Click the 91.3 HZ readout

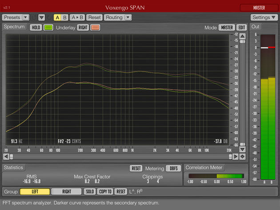pyautogui.click(x=16, y=141)
